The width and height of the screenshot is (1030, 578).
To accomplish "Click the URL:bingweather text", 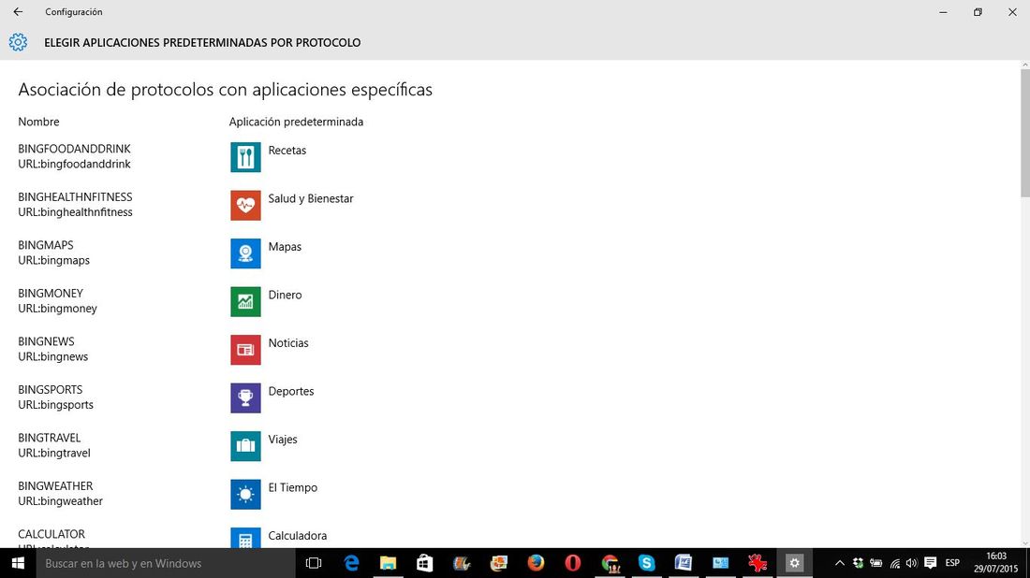I will tap(61, 501).
